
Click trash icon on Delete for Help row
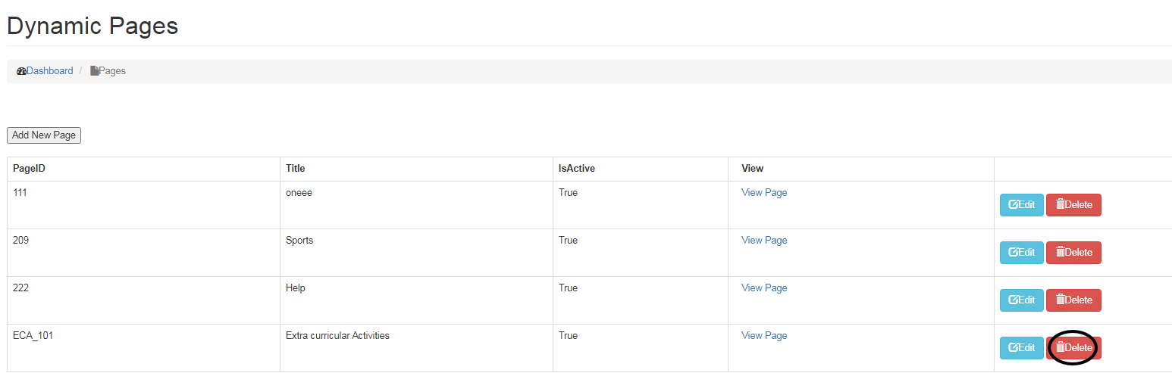coord(1061,300)
